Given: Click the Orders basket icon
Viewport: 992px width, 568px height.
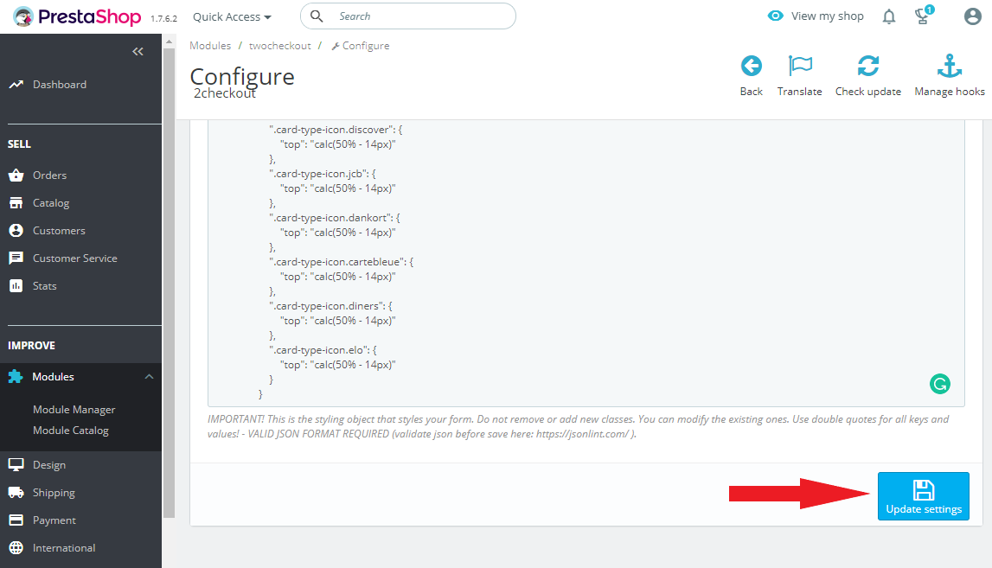Looking at the screenshot, I should point(16,176).
